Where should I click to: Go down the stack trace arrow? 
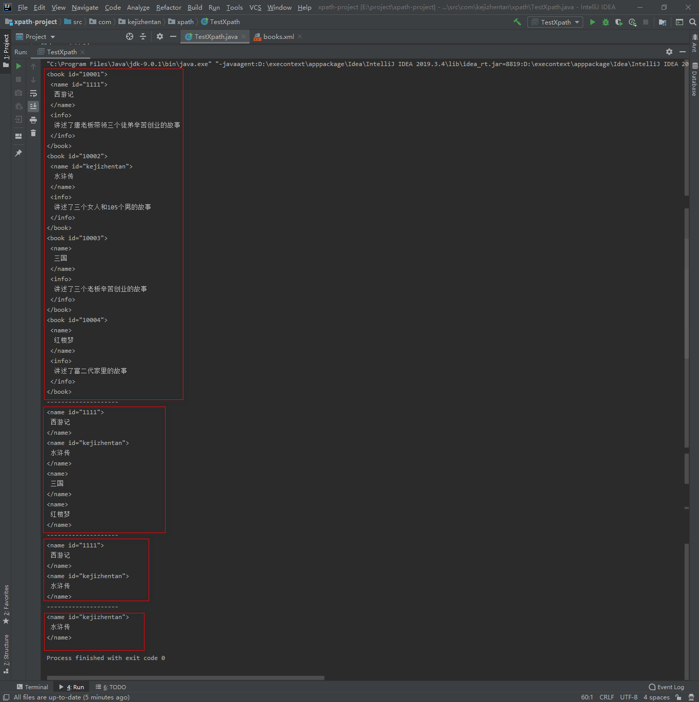point(33,79)
